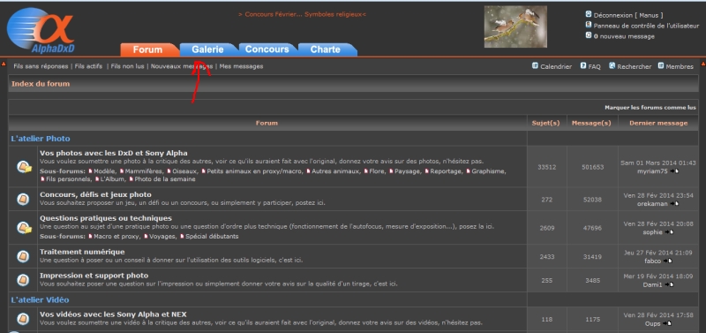
Task: Click folder icon beside Questions pratiques
Action: point(24,228)
